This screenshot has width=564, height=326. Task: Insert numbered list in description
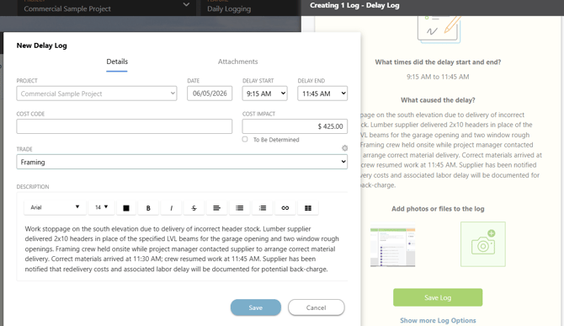pyautogui.click(x=263, y=208)
